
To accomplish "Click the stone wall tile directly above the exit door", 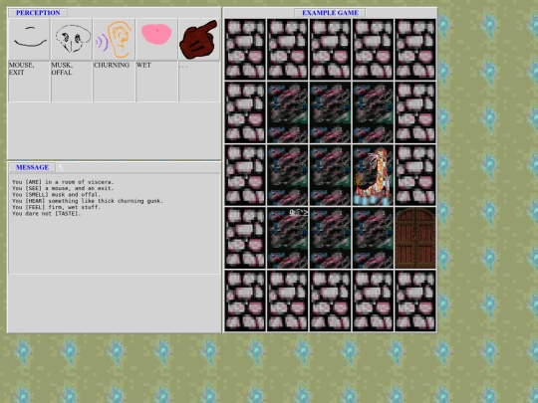I will 415,175.
